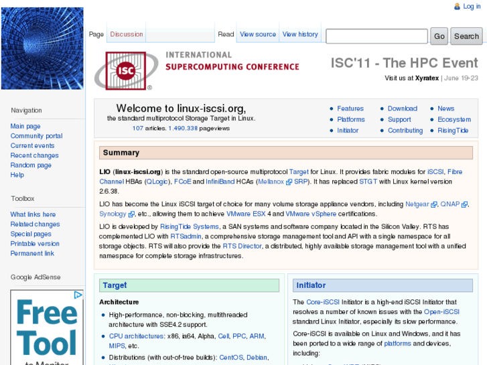Open the Ecosystem link

point(454,119)
